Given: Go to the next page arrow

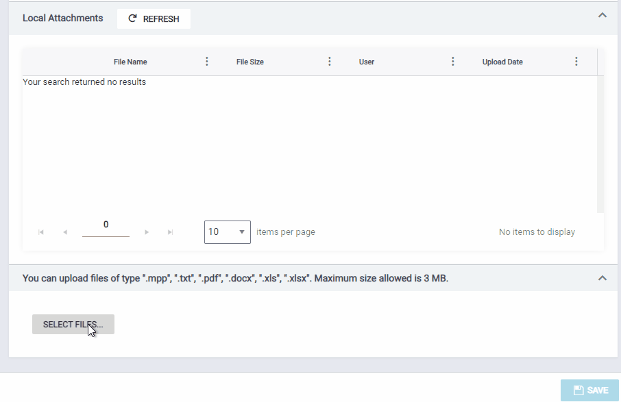Looking at the screenshot, I should [147, 232].
